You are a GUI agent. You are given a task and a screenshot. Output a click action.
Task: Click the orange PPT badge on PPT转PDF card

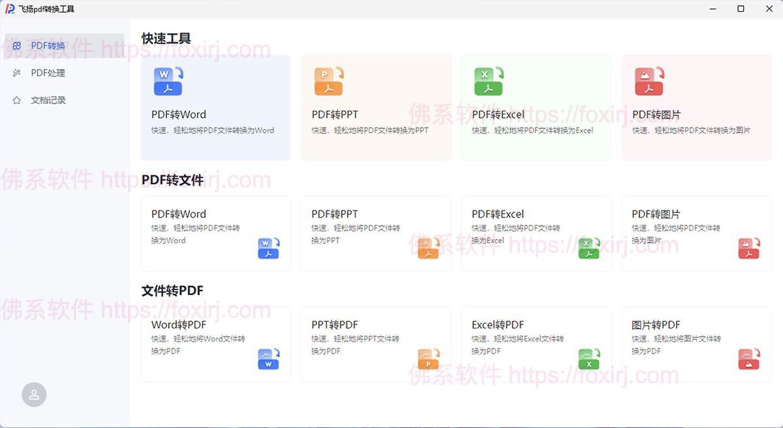point(429,358)
